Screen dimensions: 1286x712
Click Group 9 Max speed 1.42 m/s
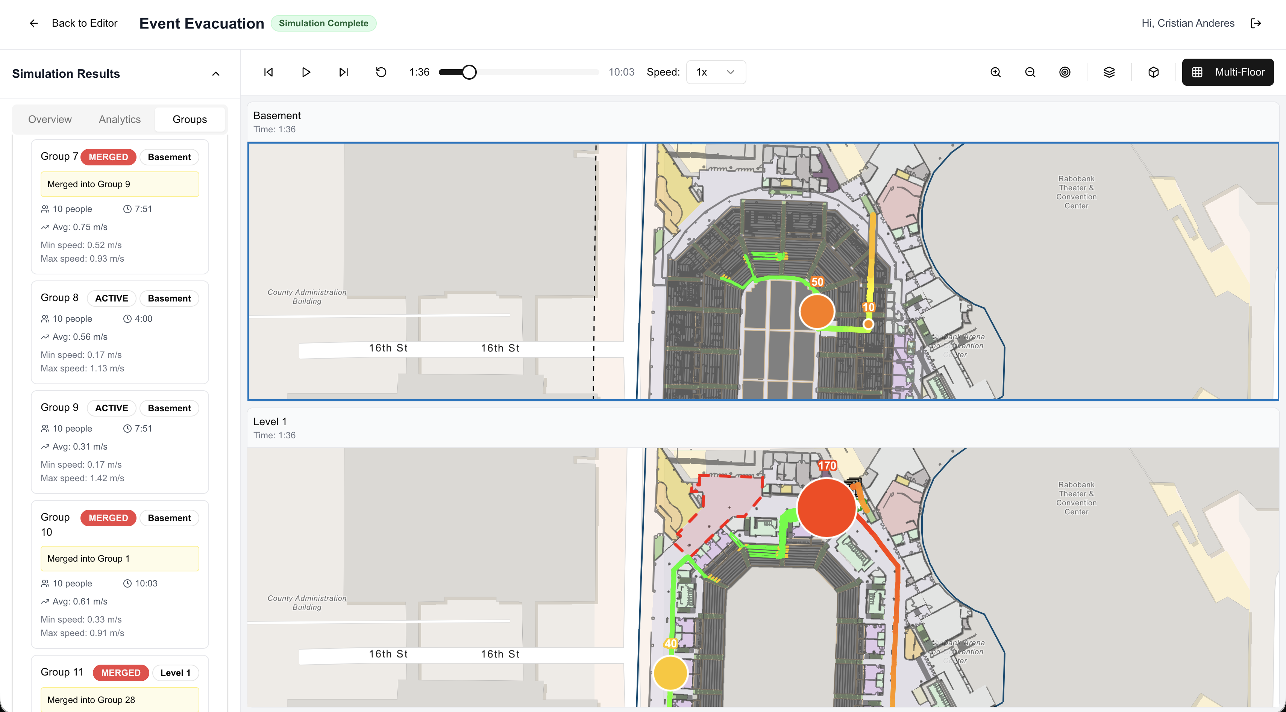click(x=82, y=478)
